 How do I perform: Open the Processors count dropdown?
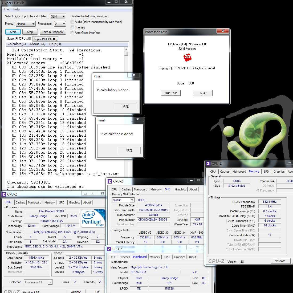pyautogui.click(x=60, y=24)
